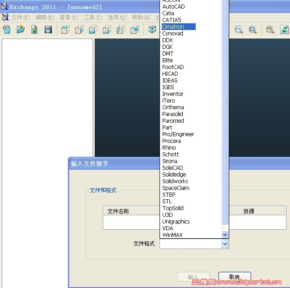Click the Save floppy disk icon
290x288 pixels.
point(48,30)
